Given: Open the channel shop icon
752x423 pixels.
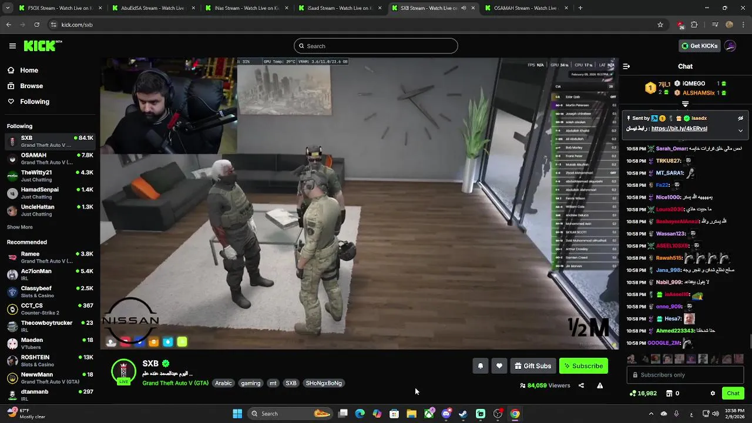Looking at the screenshot, I should 669,393.
